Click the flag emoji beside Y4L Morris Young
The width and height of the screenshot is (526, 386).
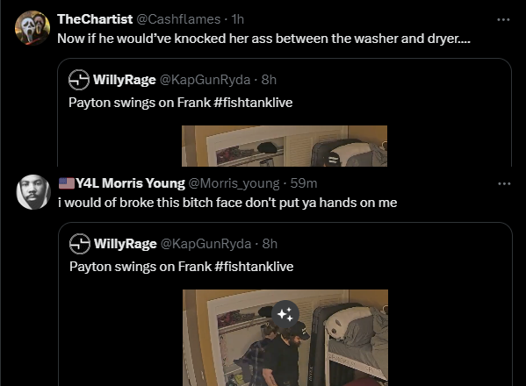click(x=67, y=183)
